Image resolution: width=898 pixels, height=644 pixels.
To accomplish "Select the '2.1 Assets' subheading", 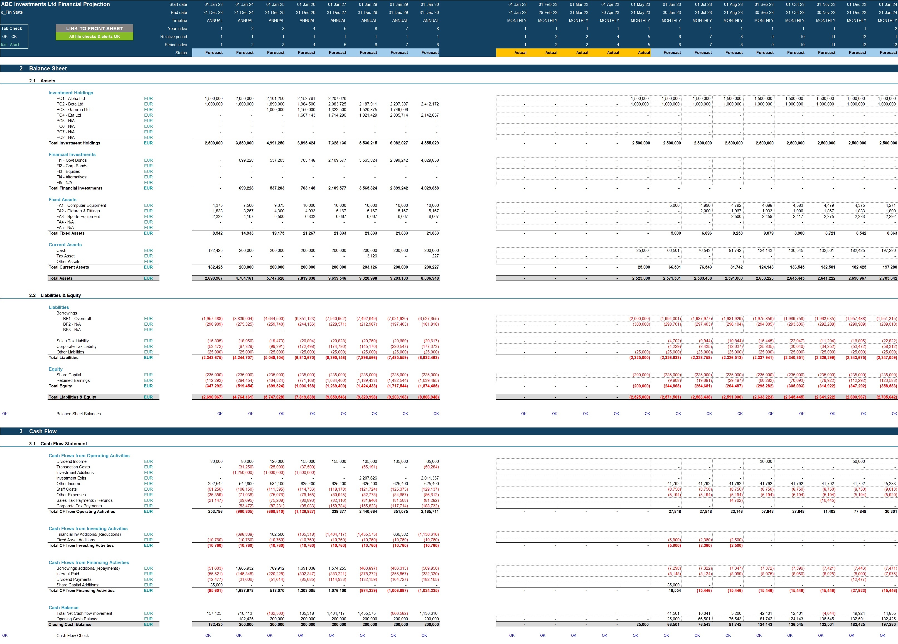I will pyautogui.click(x=42, y=81).
